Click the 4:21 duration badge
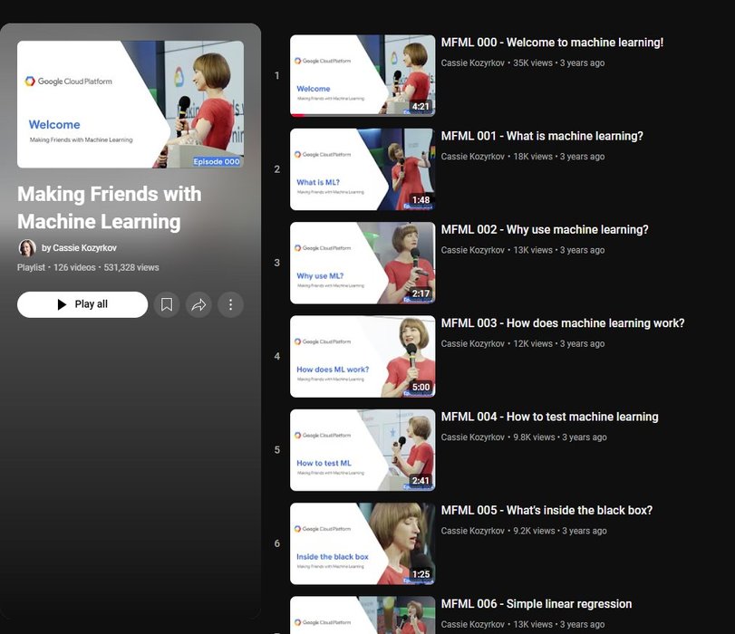 coord(421,107)
